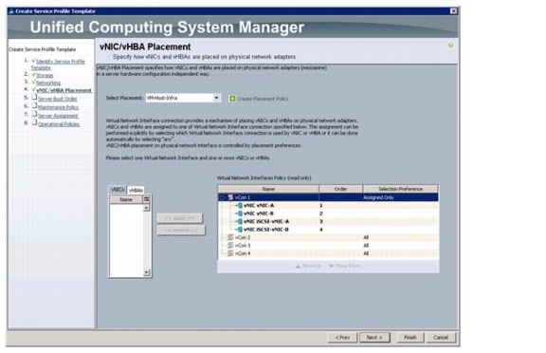Click the scroll up arrow in vNICs list

[x=147, y=208]
